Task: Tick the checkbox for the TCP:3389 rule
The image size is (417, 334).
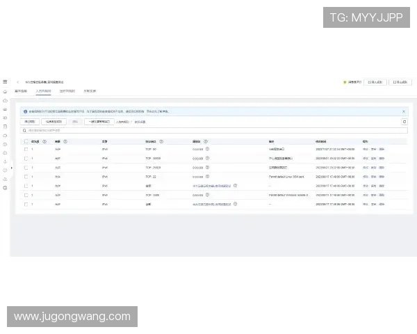Action: [26, 195]
